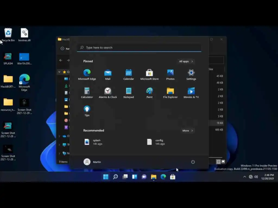Open Microsoft Edge from pinned apps
278x208 pixels.
point(87,75)
